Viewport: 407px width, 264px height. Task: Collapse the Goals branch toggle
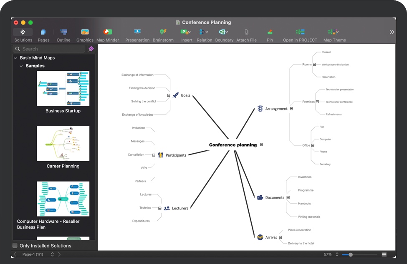coord(169,95)
